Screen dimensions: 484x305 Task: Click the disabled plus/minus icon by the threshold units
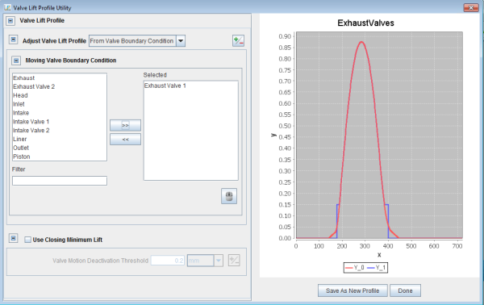234,261
